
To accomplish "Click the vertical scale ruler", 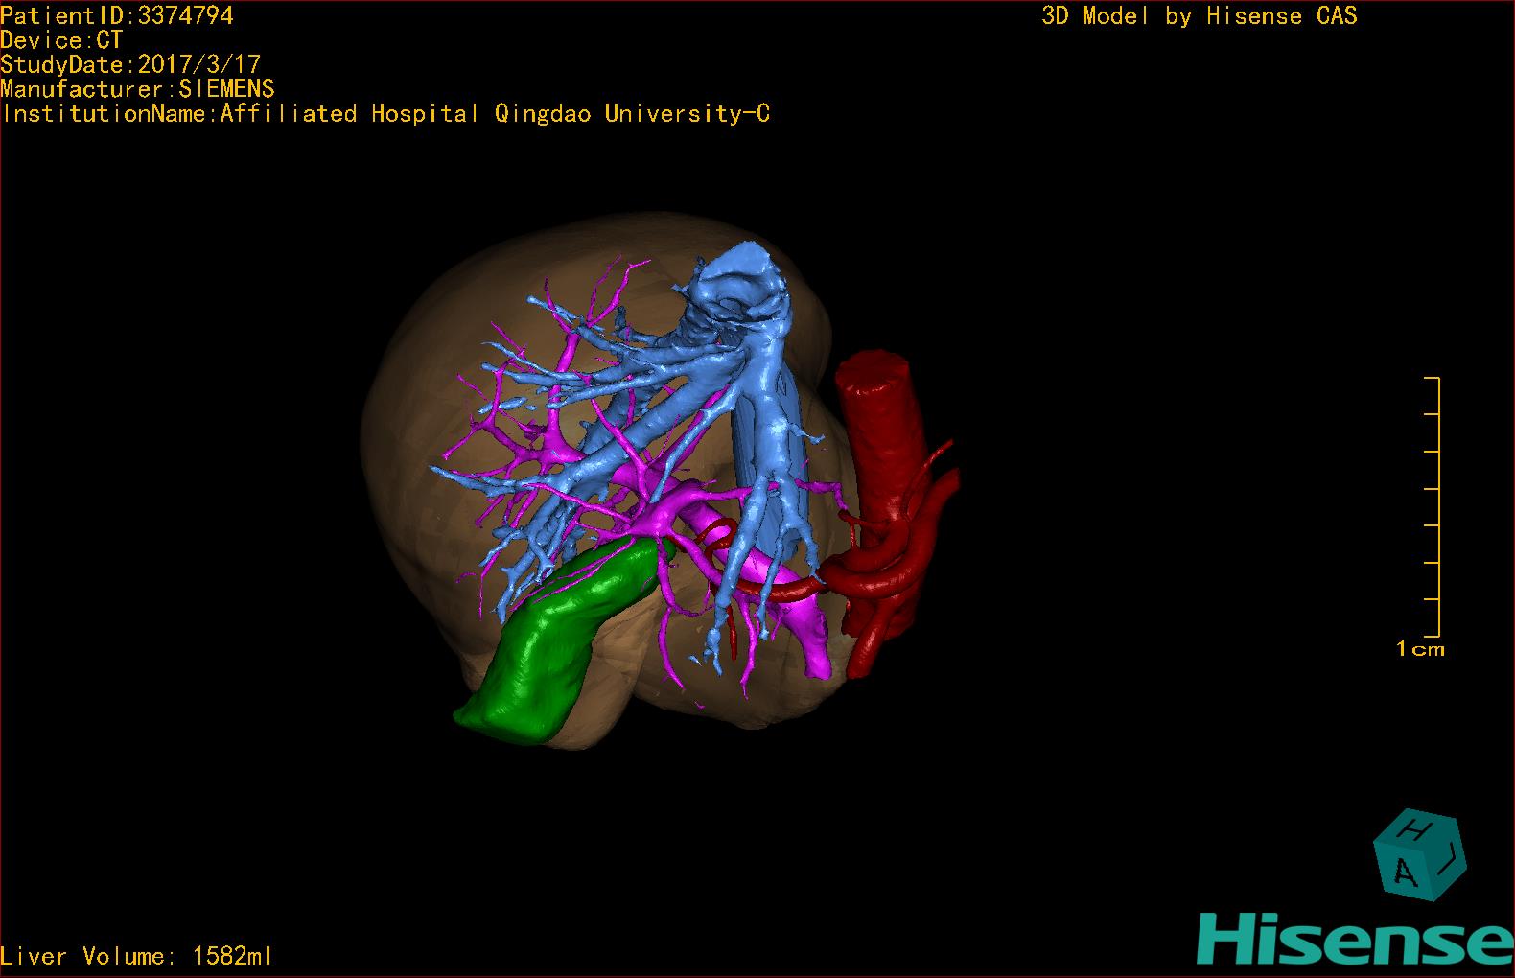I will 1433,507.
